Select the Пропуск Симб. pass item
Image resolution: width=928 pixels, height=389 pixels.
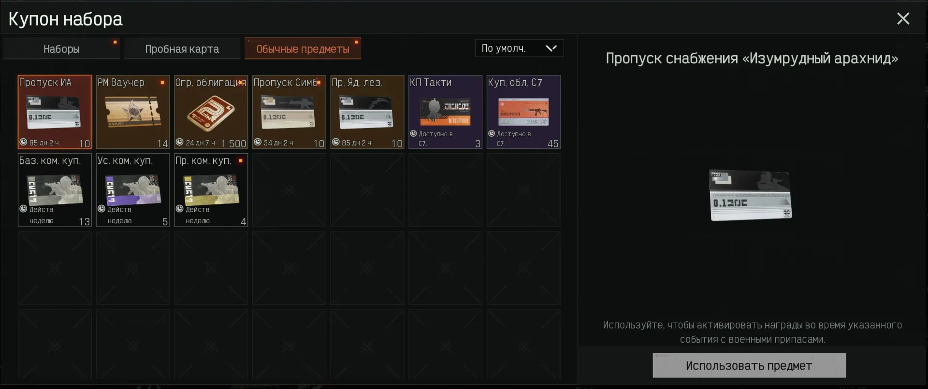(289, 112)
